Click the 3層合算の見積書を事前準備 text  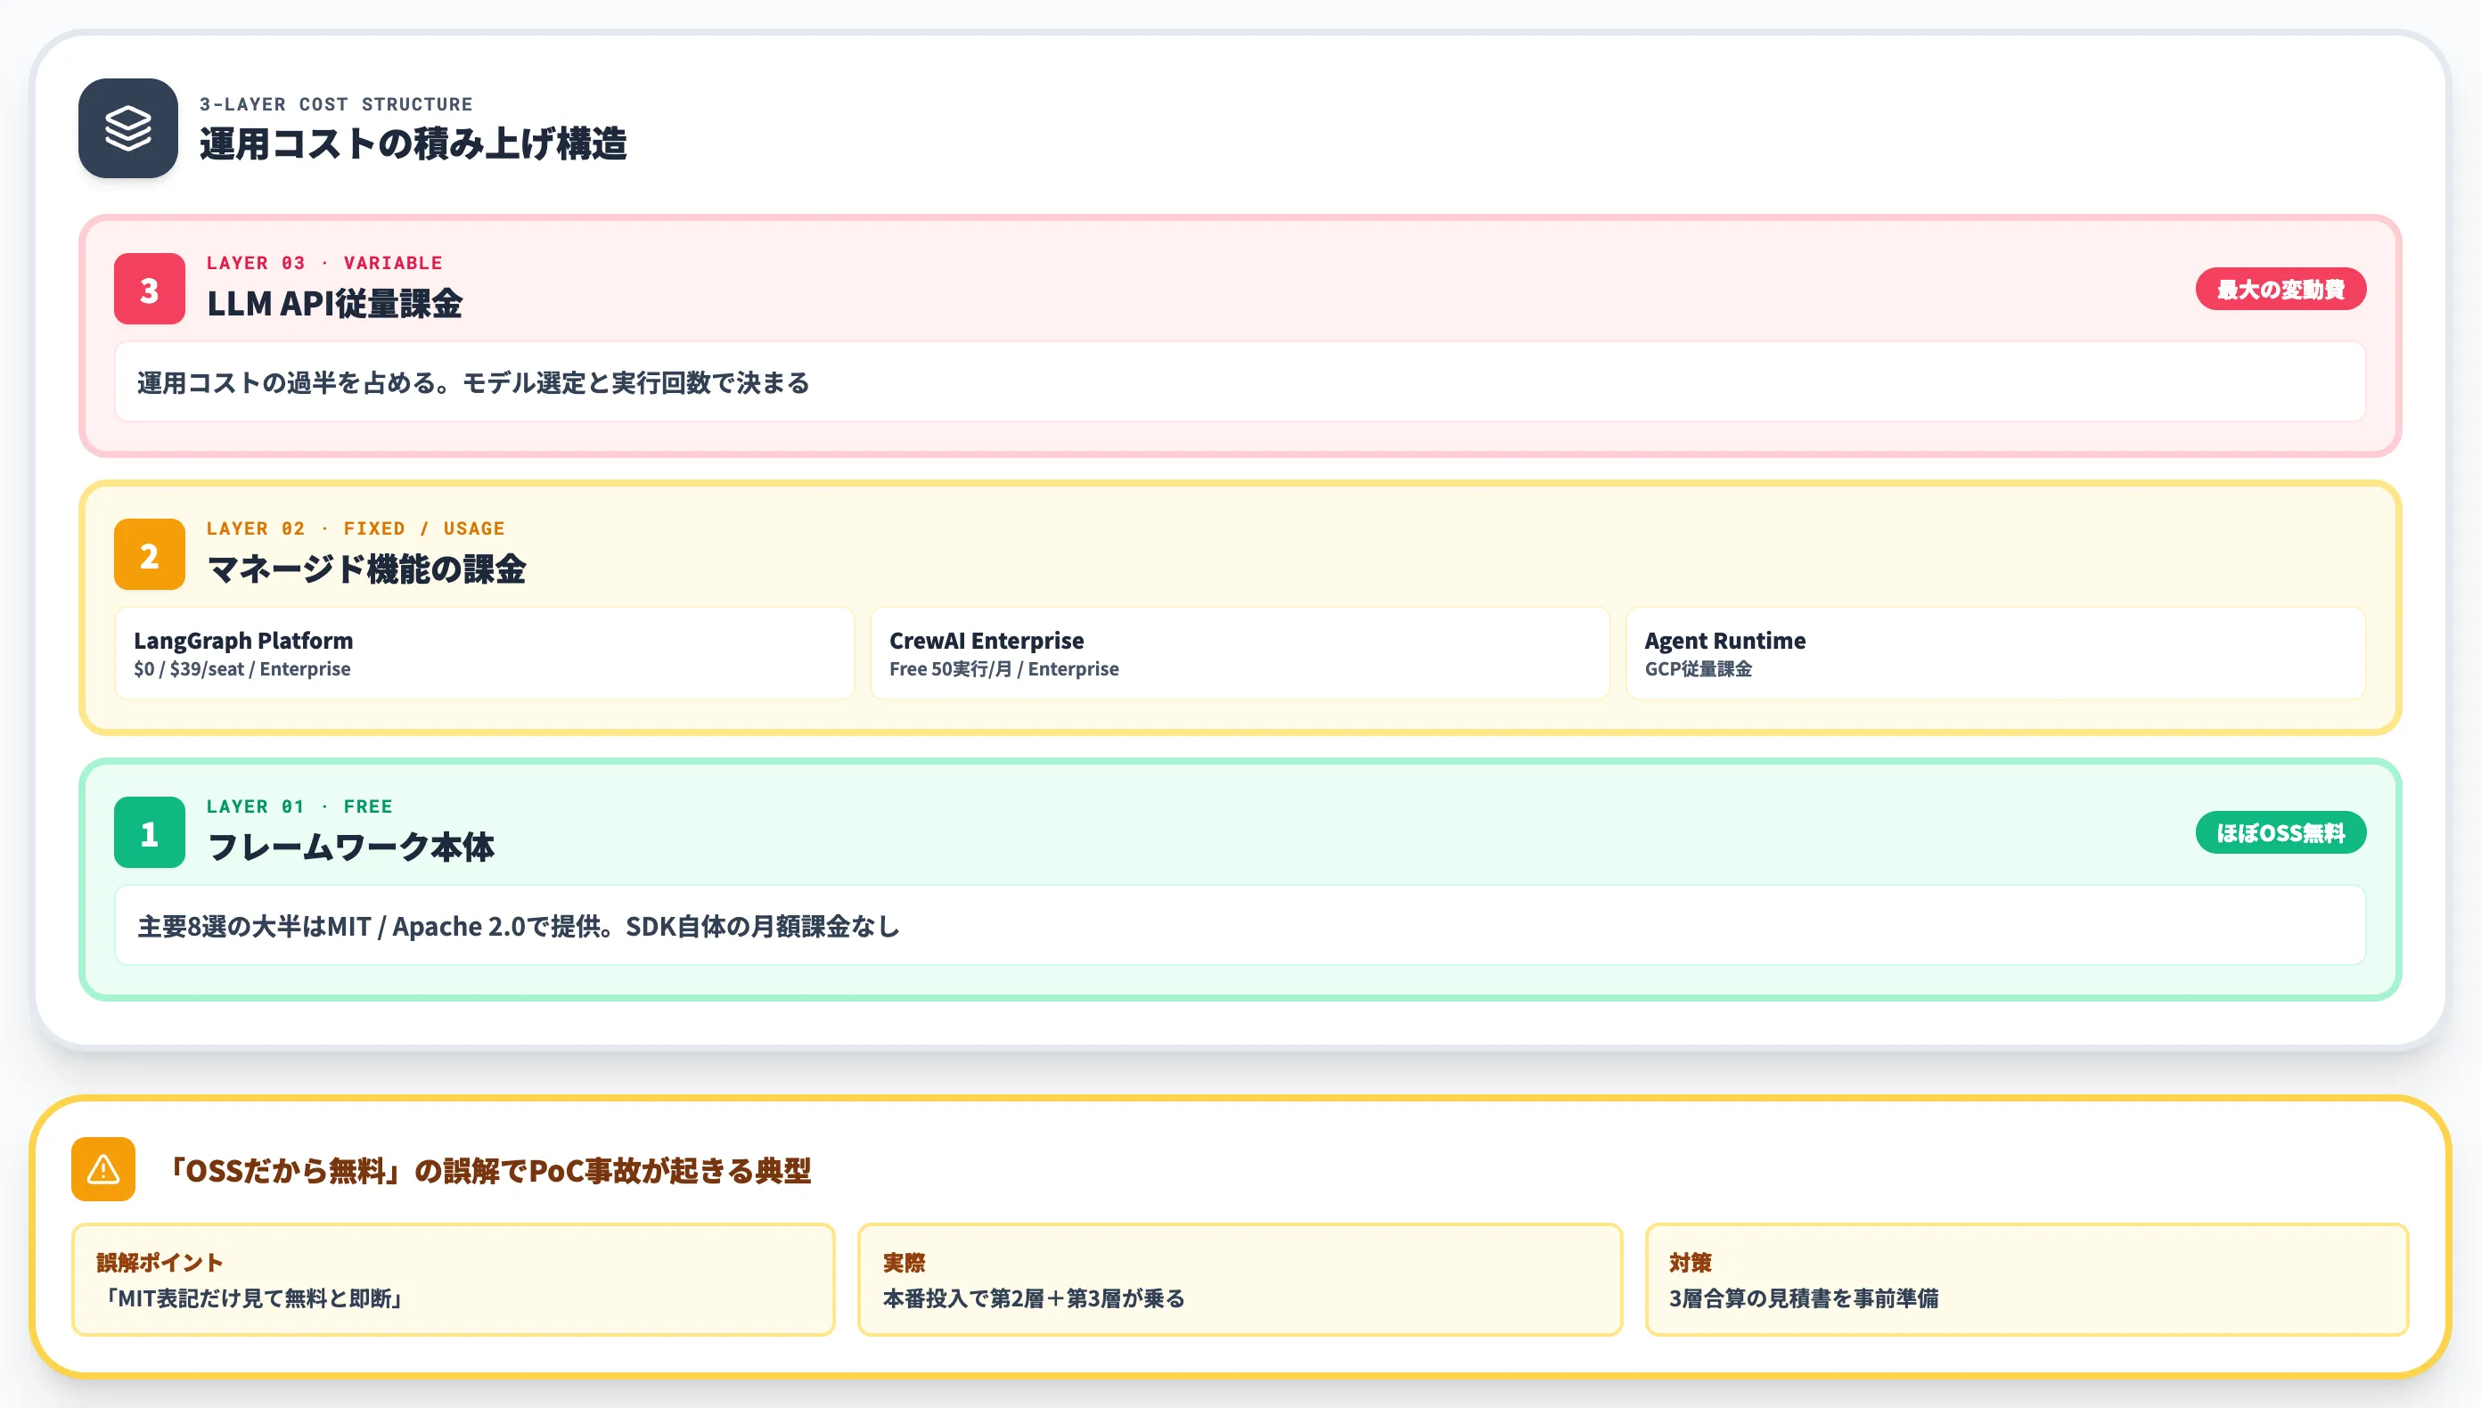coord(1803,1297)
